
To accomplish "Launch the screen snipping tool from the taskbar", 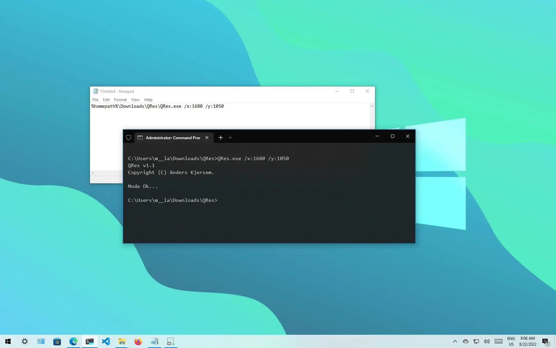I will click(x=170, y=342).
